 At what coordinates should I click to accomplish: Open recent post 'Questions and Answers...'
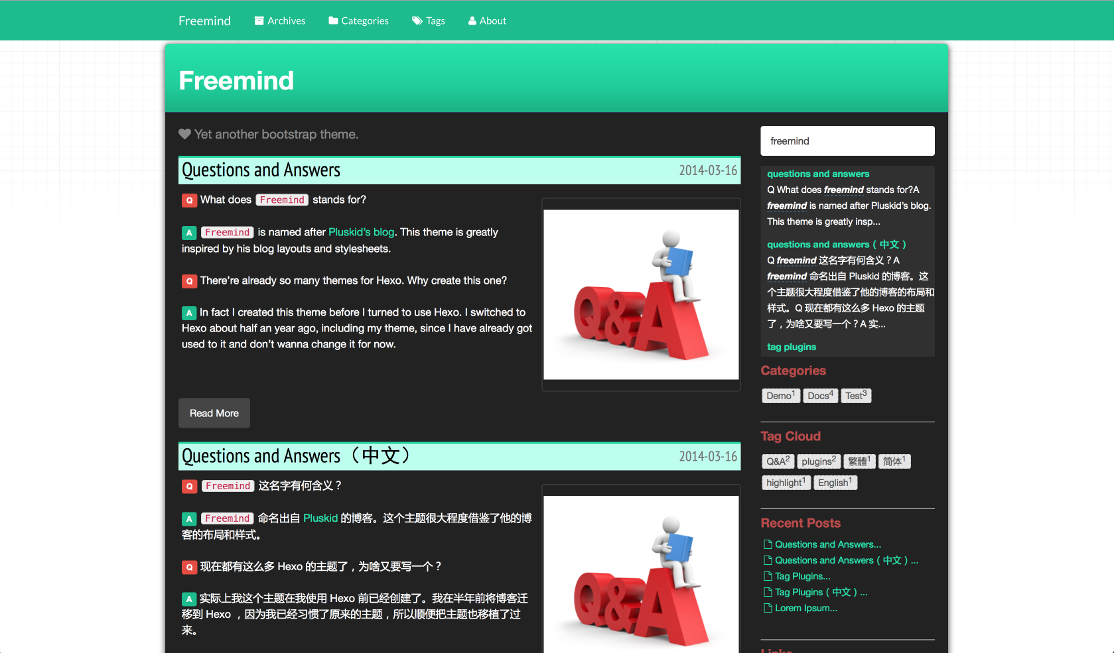point(828,544)
